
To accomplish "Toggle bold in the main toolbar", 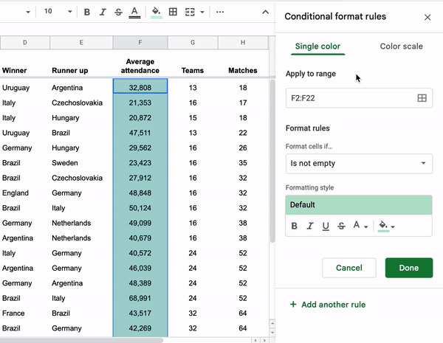I will point(87,12).
